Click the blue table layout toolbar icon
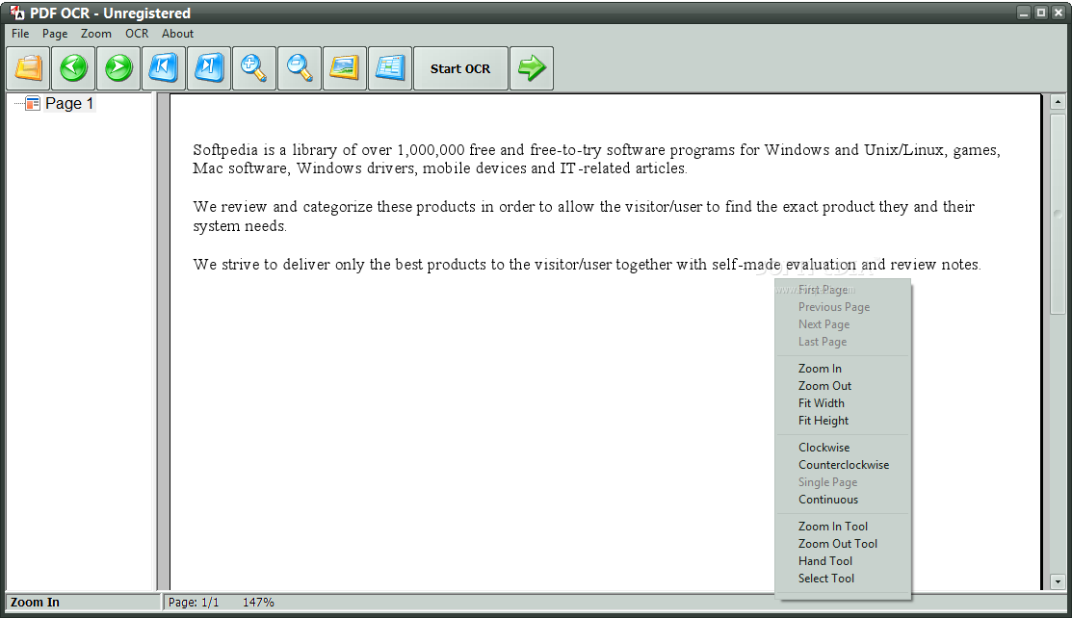Screen dimensions: 1072x618 390,68
